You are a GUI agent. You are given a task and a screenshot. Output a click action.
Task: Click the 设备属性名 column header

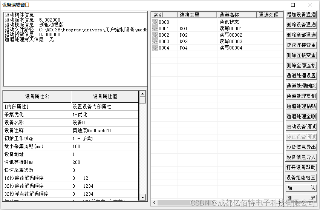(37, 97)
